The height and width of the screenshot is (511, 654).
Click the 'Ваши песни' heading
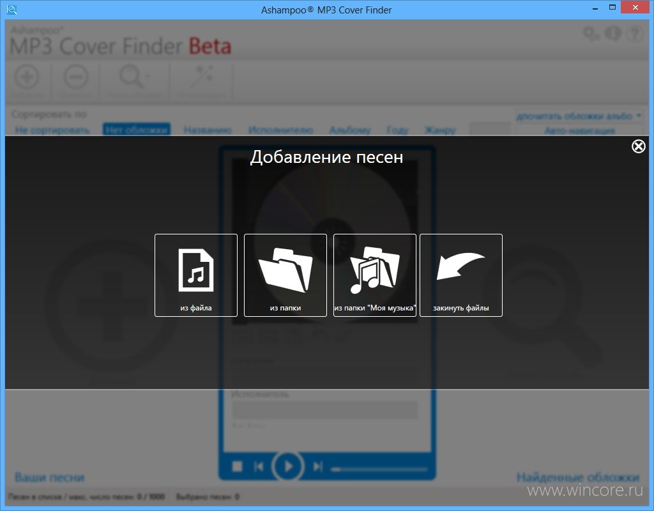(50, 477)
